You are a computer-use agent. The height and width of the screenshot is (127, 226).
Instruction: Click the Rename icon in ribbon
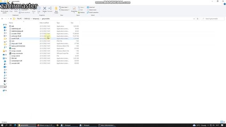tap(50, 8)
